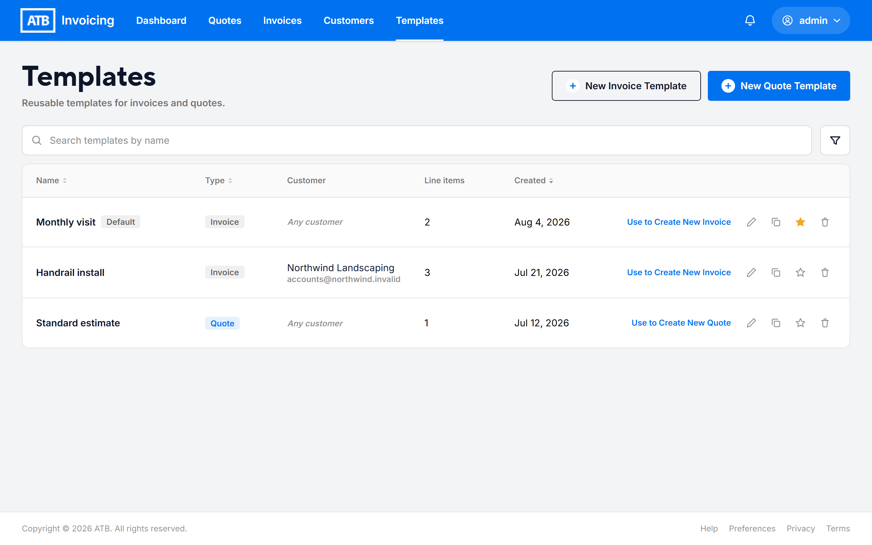
Task: Click the Monthly visit template name
Action: point(66,222)
